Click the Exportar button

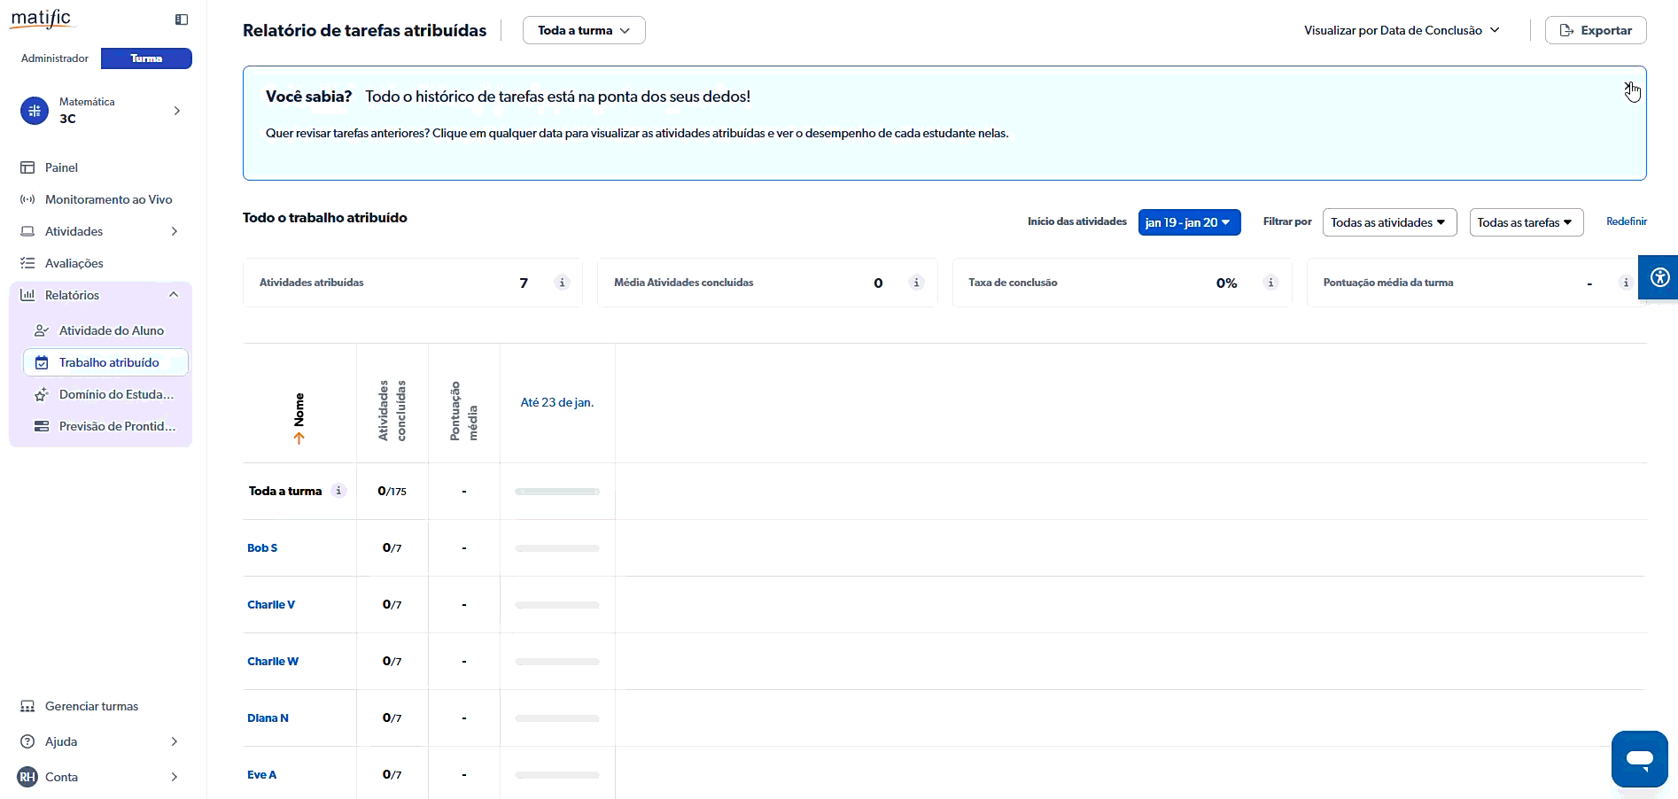tap(1595, 30)
